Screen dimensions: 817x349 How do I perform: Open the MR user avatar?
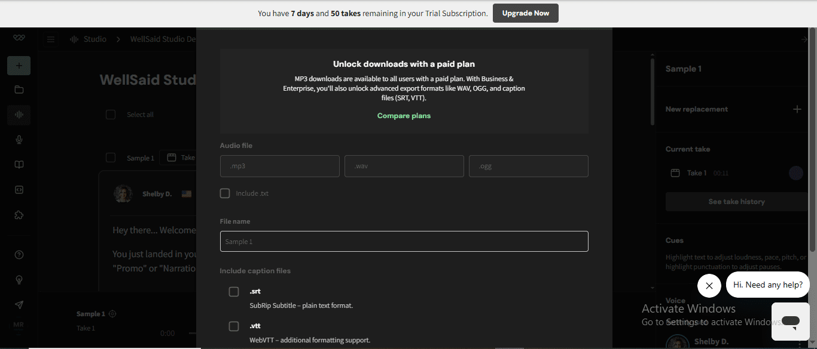[19, 325]
